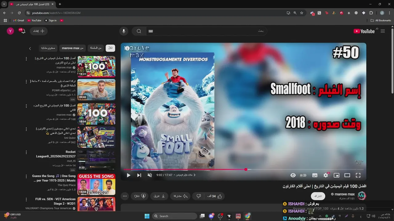Viewport: 394px width, 221px height.
Task: Click the create (إنشاء) button
Action: tap(38, 31)
